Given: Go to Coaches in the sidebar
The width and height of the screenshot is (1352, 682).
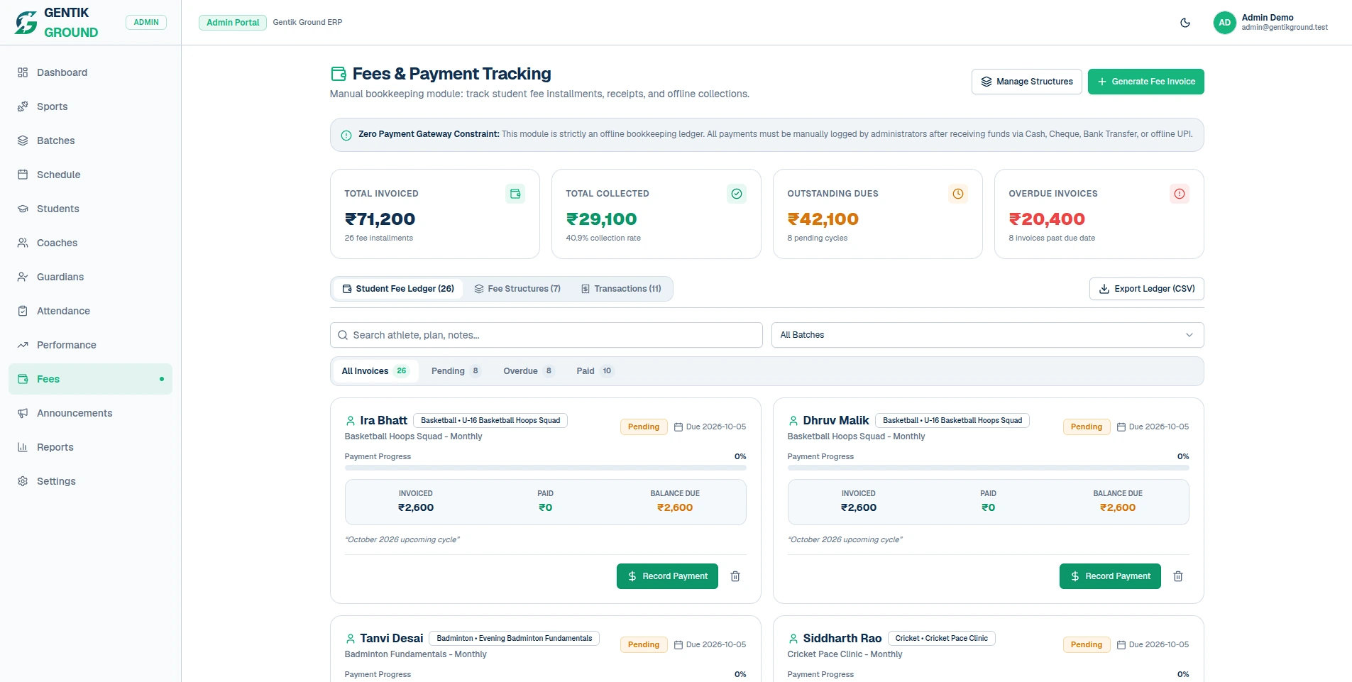Looking at the screenshot, I should click(x=90, y=243).
